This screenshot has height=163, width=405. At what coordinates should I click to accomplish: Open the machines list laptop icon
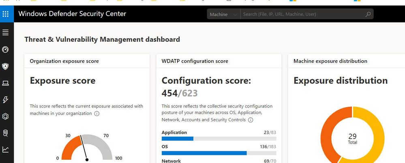tap(5, 83)
